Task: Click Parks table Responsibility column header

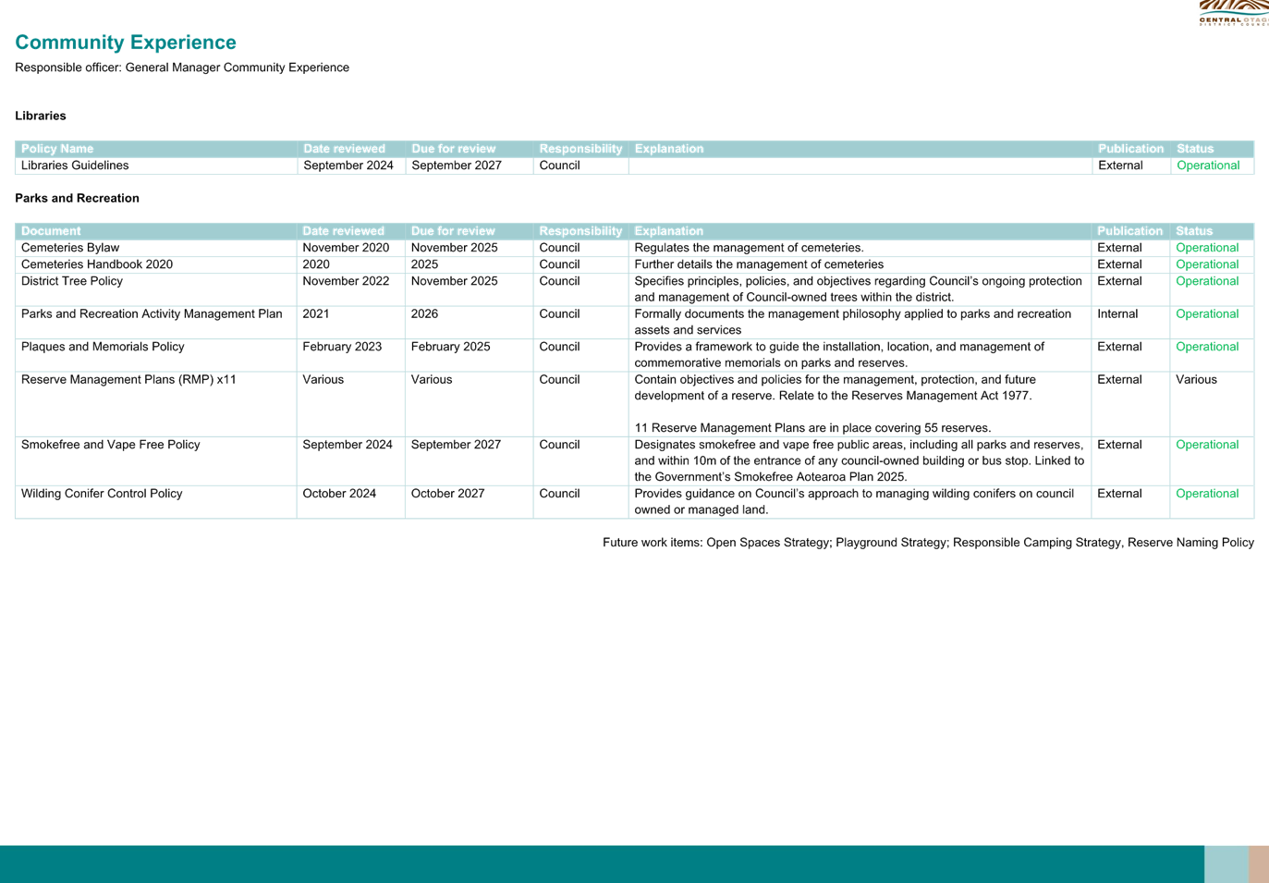Action: (x=580, y=231)
